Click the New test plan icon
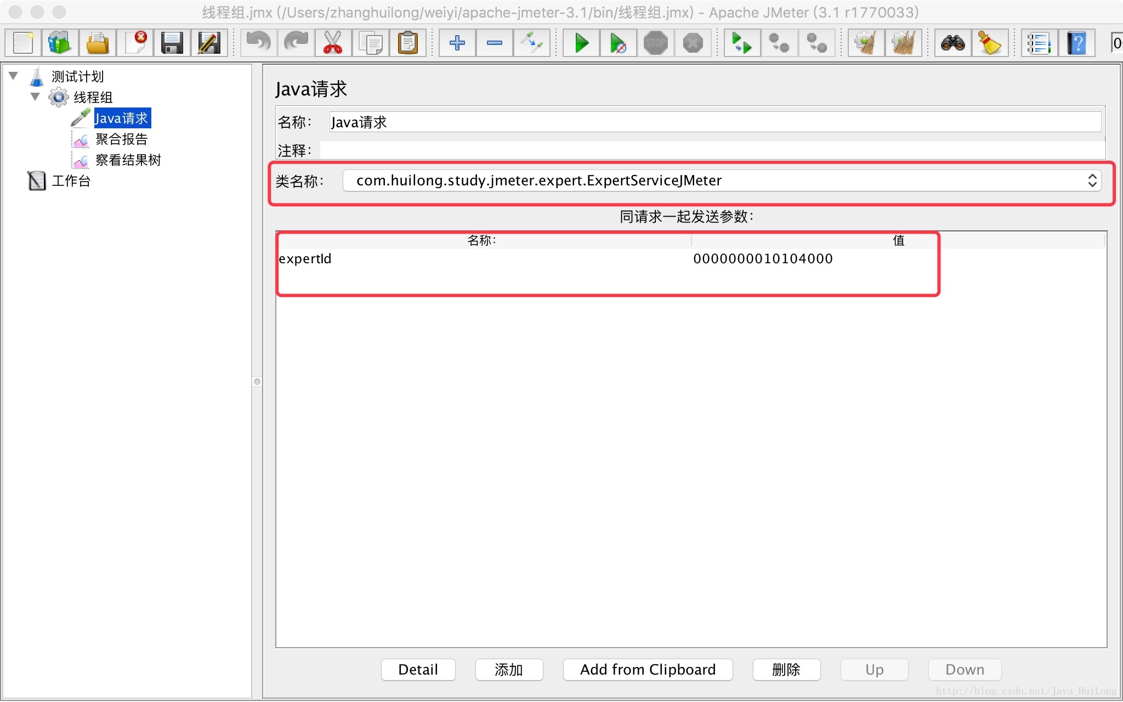The image size is (1123, 702). point(23,43)
